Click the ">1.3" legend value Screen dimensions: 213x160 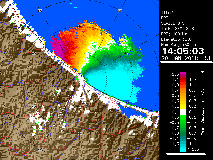174,74
